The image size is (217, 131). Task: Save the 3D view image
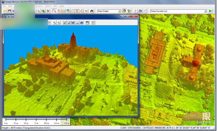pyautogui.click(x=87, y=22)
